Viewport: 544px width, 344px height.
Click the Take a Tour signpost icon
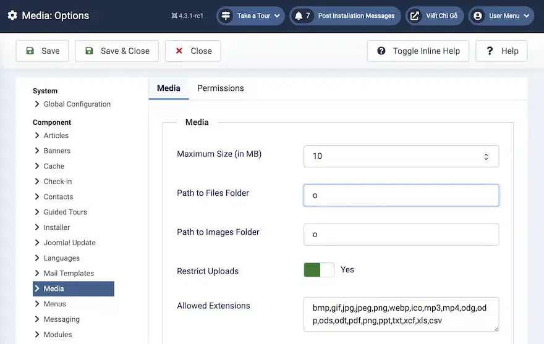pyautogui.click(x=226, y=16)
